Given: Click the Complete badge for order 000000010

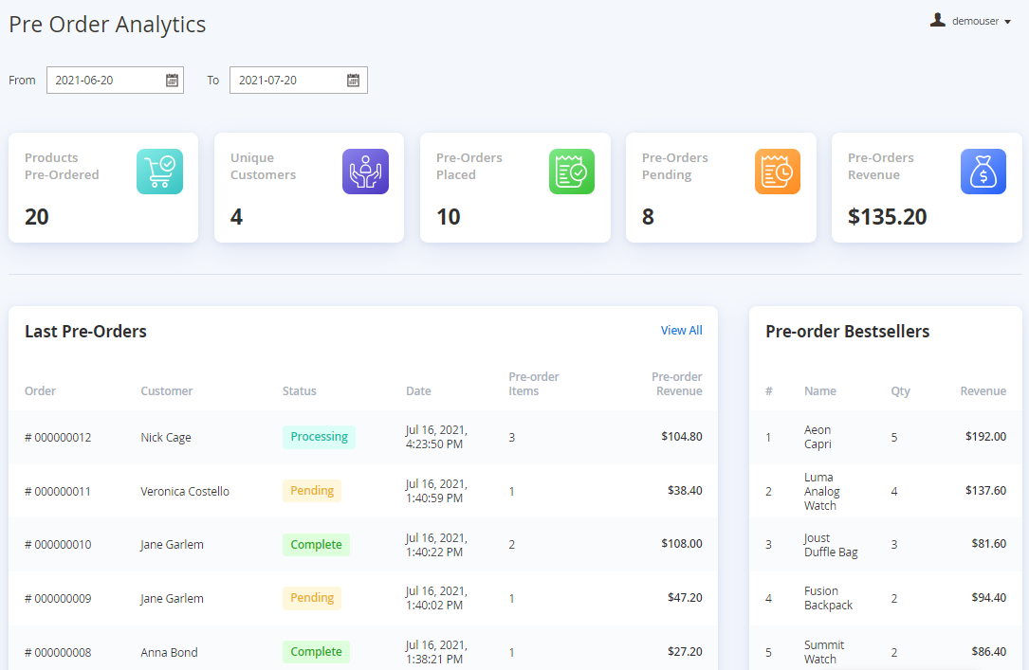Looking at the screenshot, I should click(x=316, y=545).
